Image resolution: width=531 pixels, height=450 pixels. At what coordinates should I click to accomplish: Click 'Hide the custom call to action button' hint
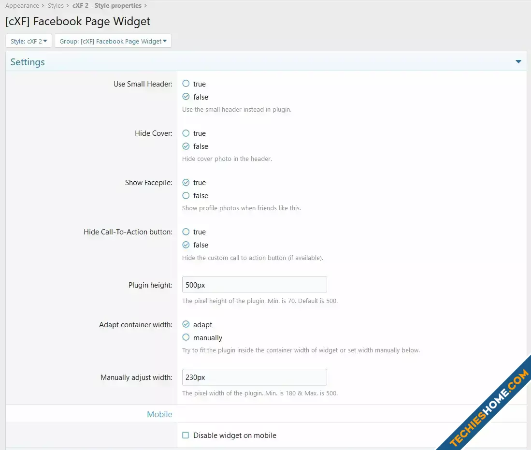253,258
